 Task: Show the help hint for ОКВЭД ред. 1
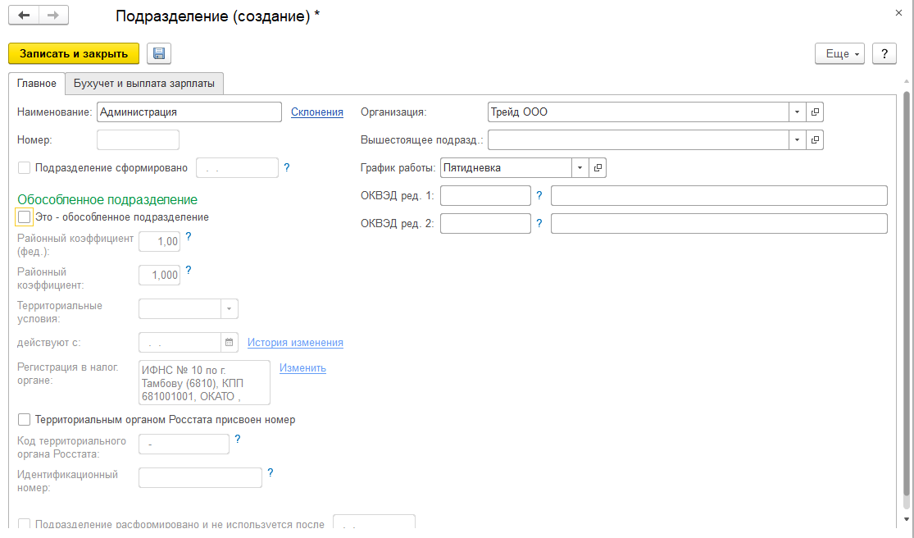(x=539, y=195)
